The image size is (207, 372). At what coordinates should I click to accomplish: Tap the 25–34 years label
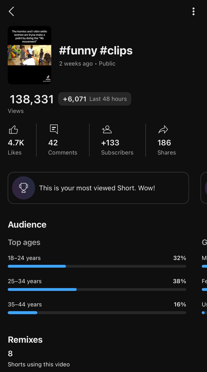pyautogui.click(x=25, y=281)
